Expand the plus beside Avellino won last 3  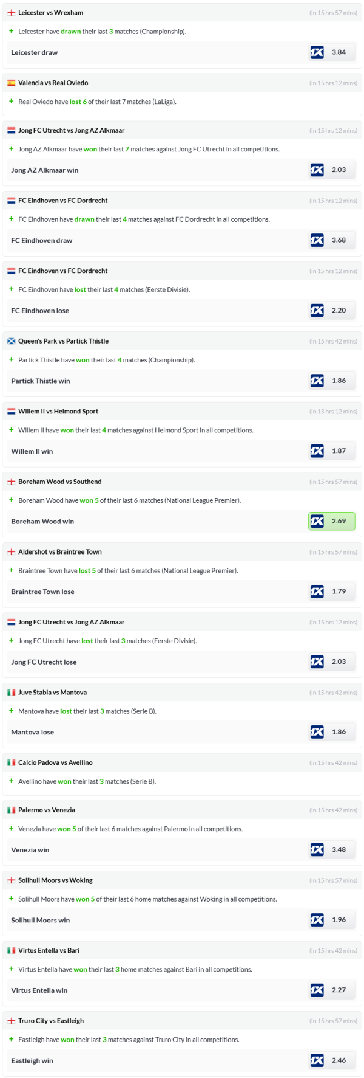tap(11, 781)
